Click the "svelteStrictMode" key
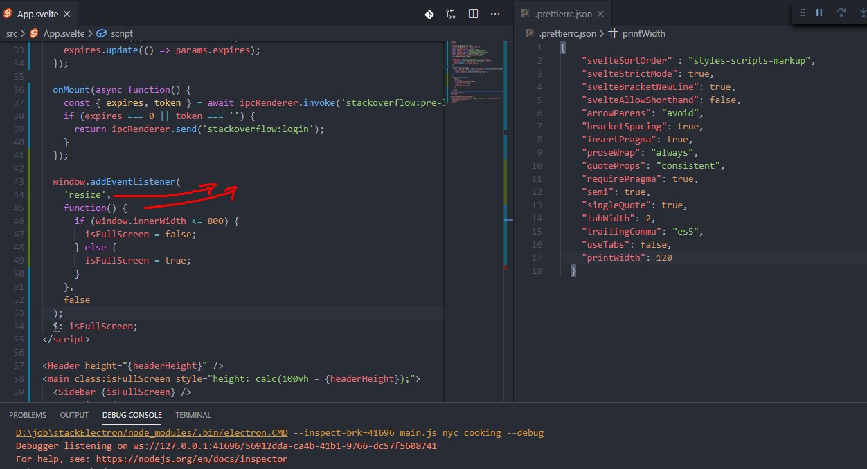 point(632,74)
